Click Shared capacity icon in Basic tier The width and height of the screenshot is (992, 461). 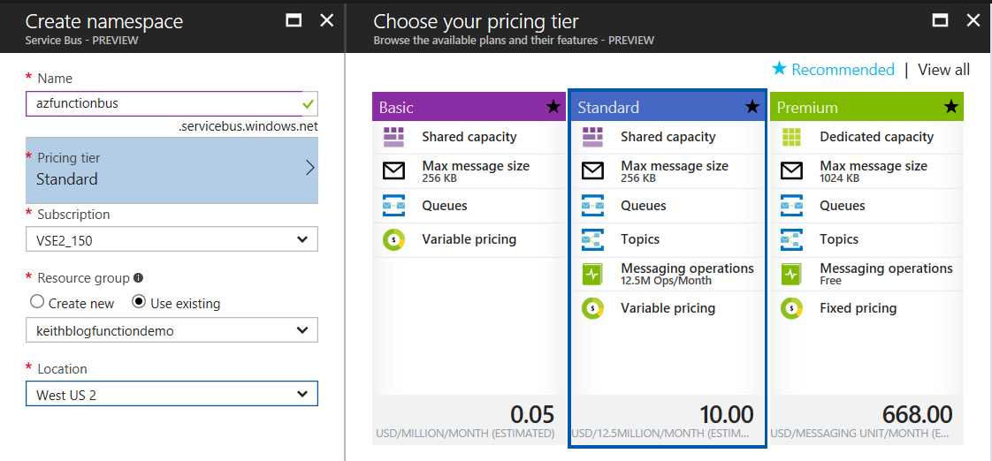point(393,137)
